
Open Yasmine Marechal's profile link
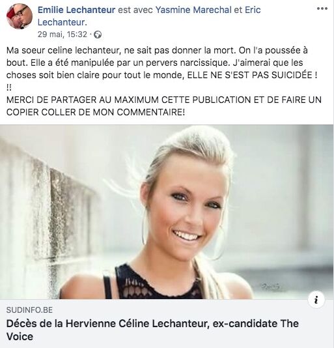click(193, 10)
